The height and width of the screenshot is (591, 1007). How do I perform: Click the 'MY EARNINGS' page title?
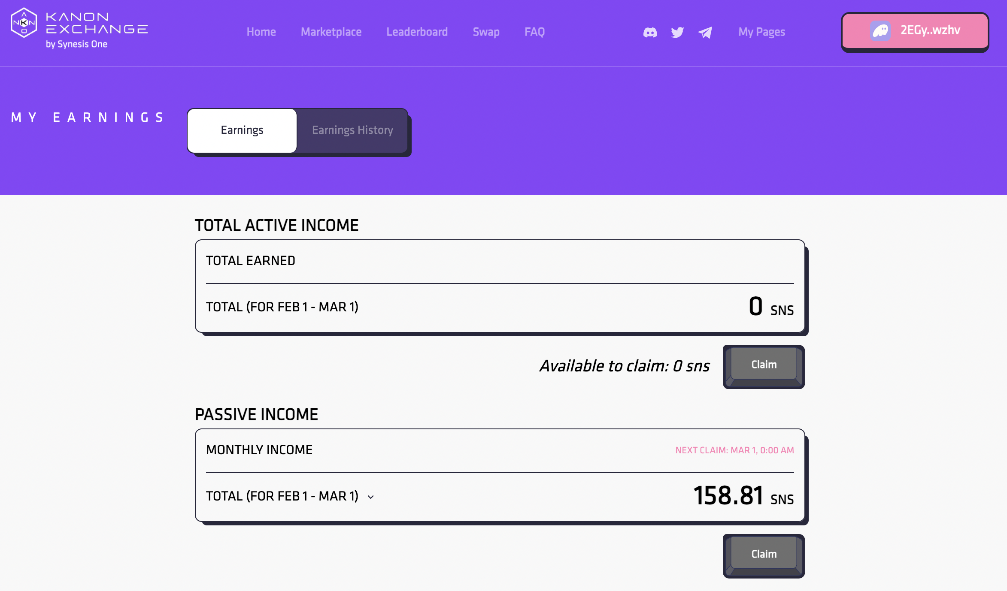pyautogui.click(x=88, y=118)
